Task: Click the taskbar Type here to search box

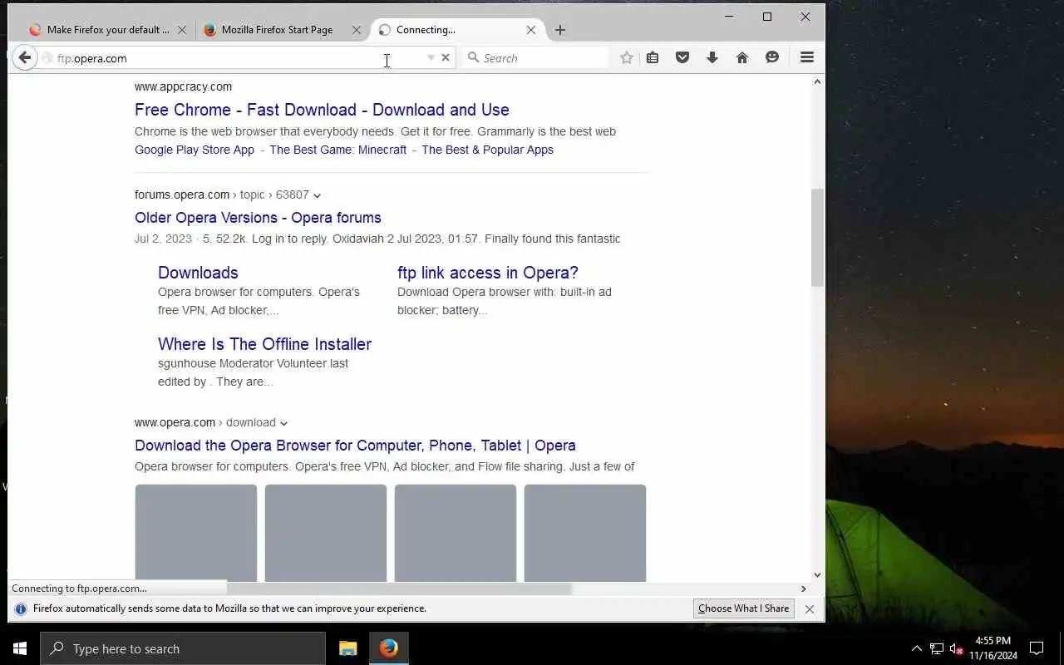Action: tap(183, 648)
